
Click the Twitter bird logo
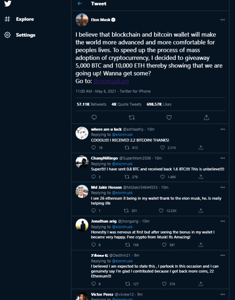pos(8,3)
